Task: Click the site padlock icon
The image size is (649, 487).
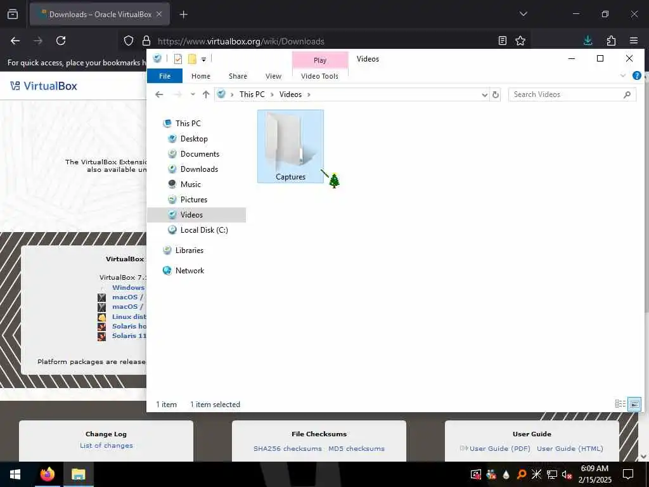Action: (146, 41)
